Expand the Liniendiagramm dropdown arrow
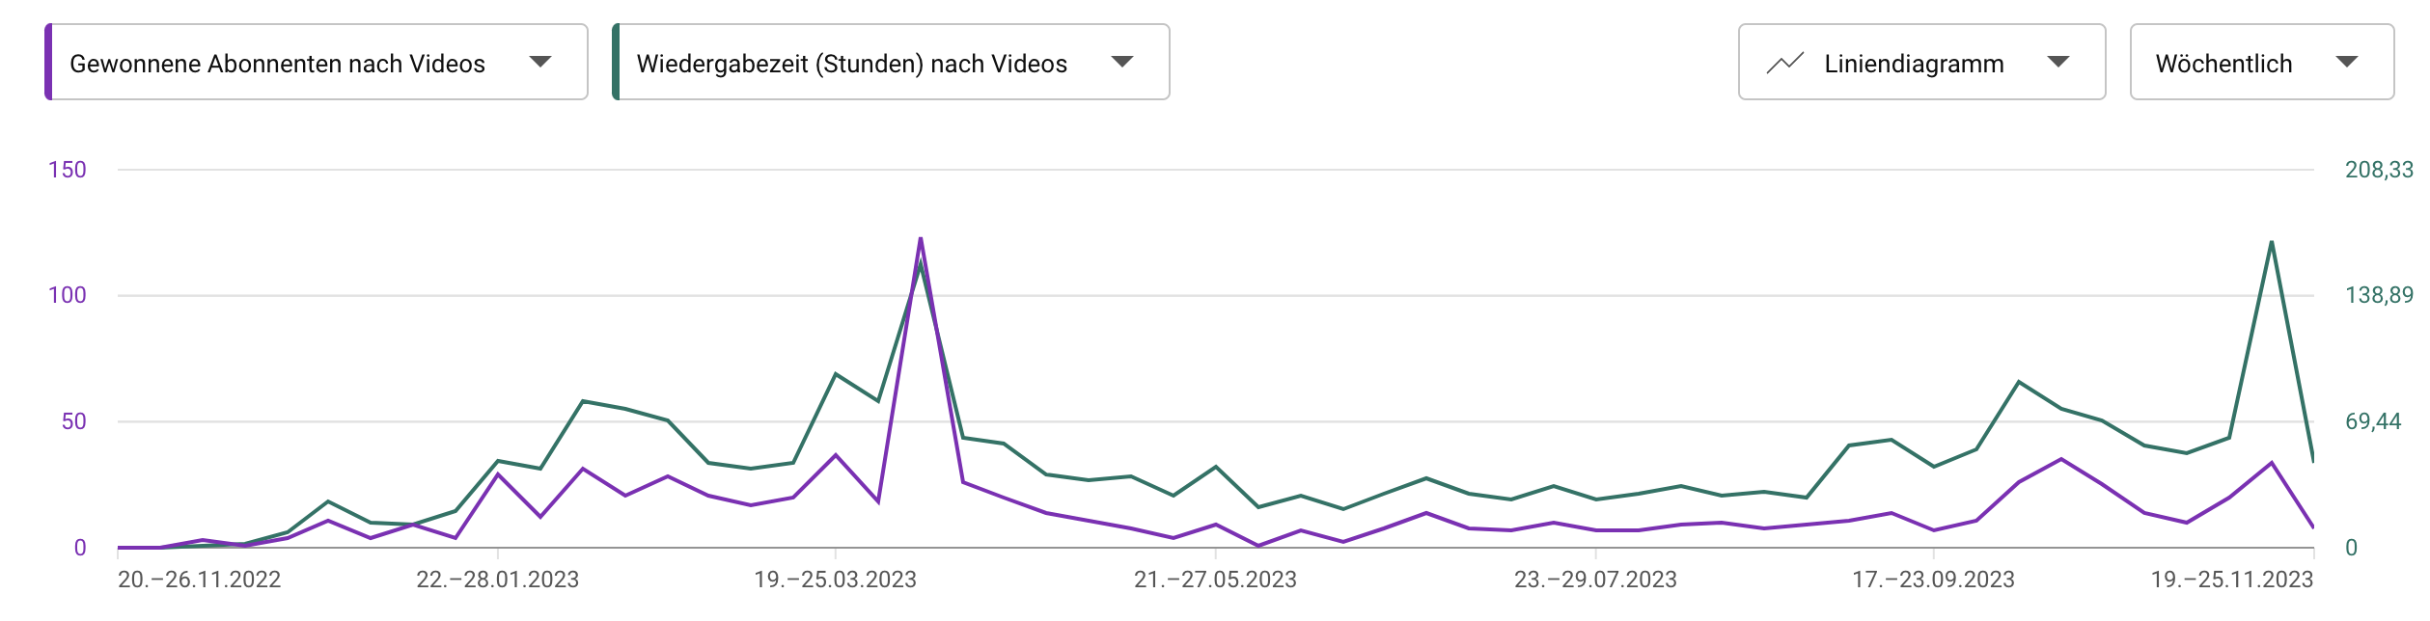The width and height of the screenshot is (2430, 621). [x=2058, y=63]
